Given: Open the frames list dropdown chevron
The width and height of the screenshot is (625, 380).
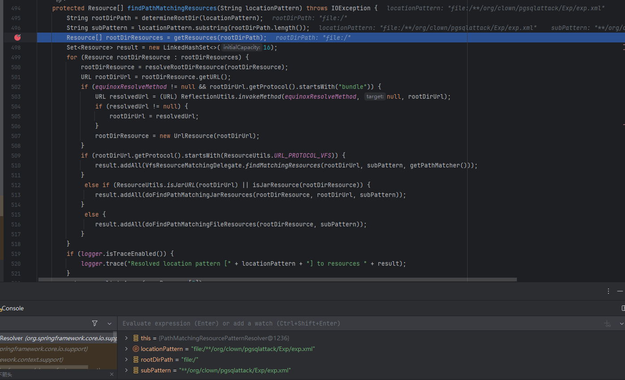Looking at the screenshot, I should click(110, 323).
